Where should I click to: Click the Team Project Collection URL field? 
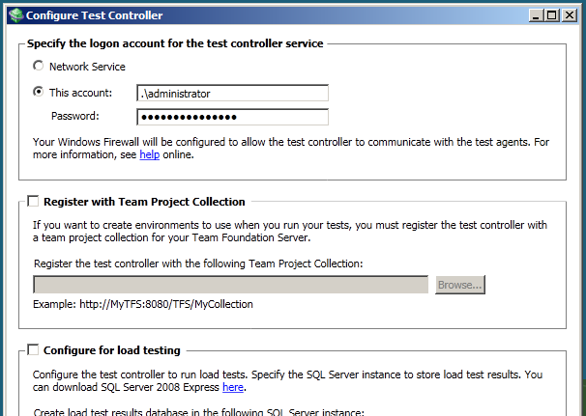[230, 285]
